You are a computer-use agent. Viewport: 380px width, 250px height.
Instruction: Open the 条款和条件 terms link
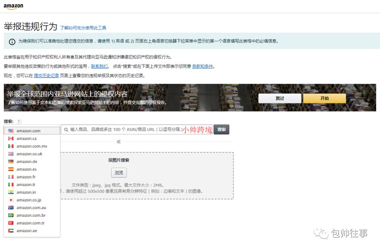(x=203, y=66)
